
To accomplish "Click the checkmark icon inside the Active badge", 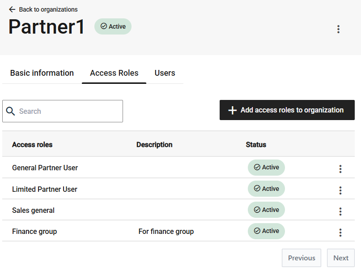I will point(103,26).
